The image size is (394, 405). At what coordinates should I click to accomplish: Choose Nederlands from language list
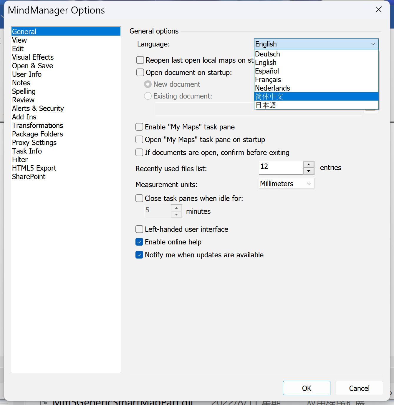pyautogui.click(x=316, y=88)
